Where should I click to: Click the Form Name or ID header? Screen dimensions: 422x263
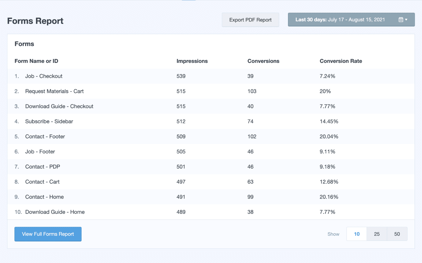(x=36, y=61)
